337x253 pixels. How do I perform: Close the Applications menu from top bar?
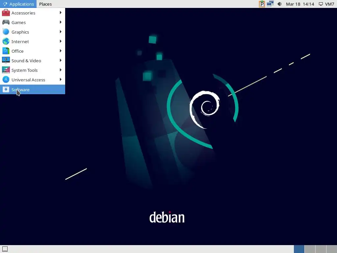tap(18, 4)
